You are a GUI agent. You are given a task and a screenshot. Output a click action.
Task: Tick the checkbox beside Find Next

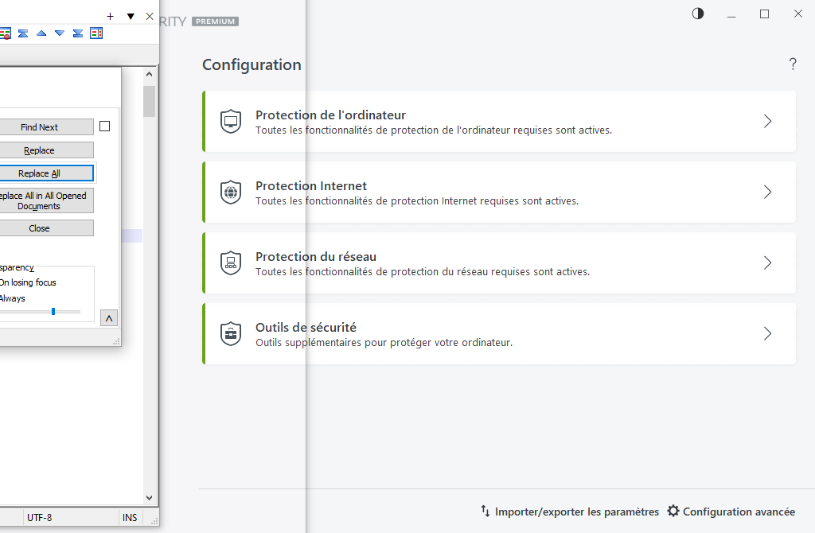(x=104, y=126)
